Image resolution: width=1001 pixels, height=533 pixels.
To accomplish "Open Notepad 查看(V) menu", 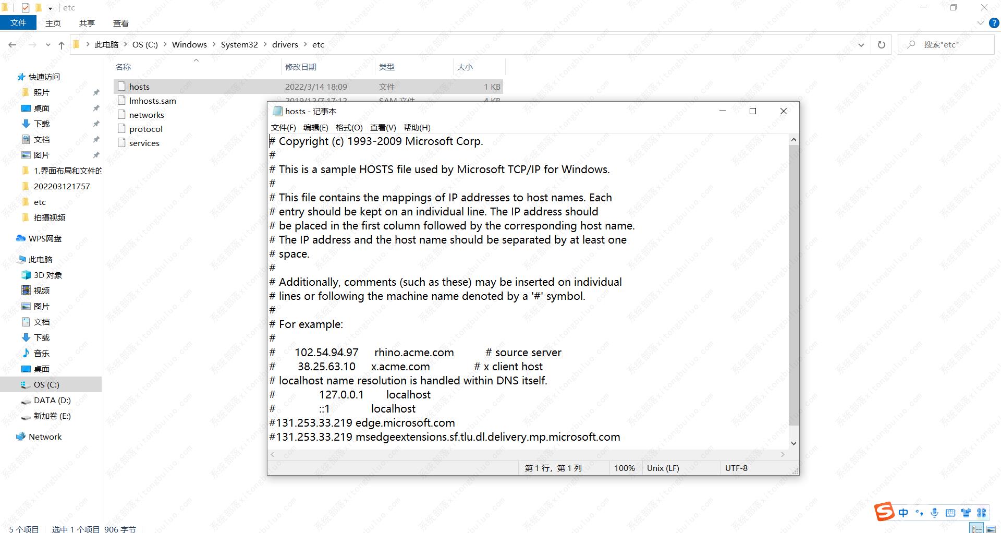I will (x=383, y=127).
